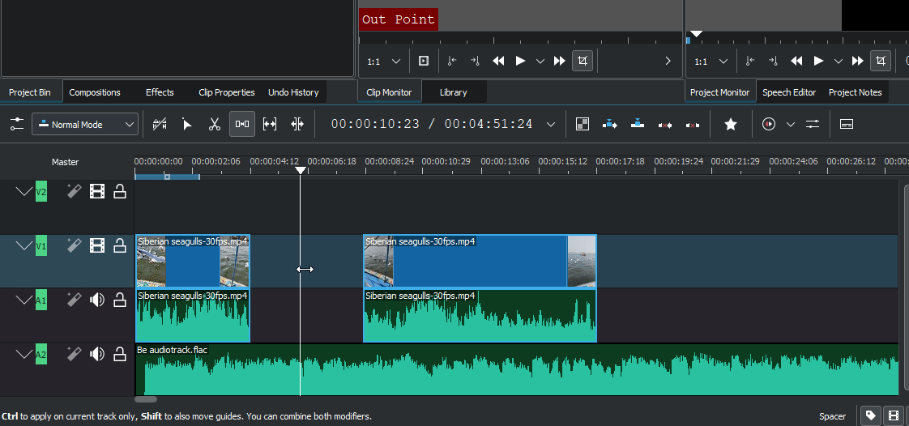Open the subtitle tool icon
Screen dimensions: 909x426
pos(847,124)
